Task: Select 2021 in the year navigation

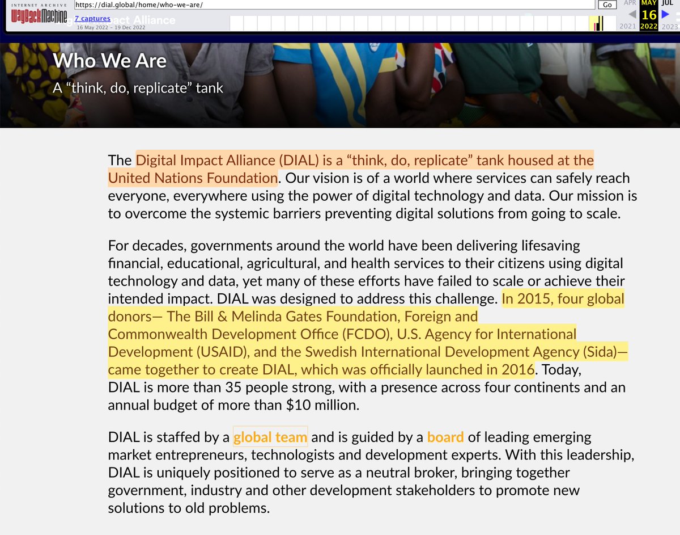Action: coord(627,27)
